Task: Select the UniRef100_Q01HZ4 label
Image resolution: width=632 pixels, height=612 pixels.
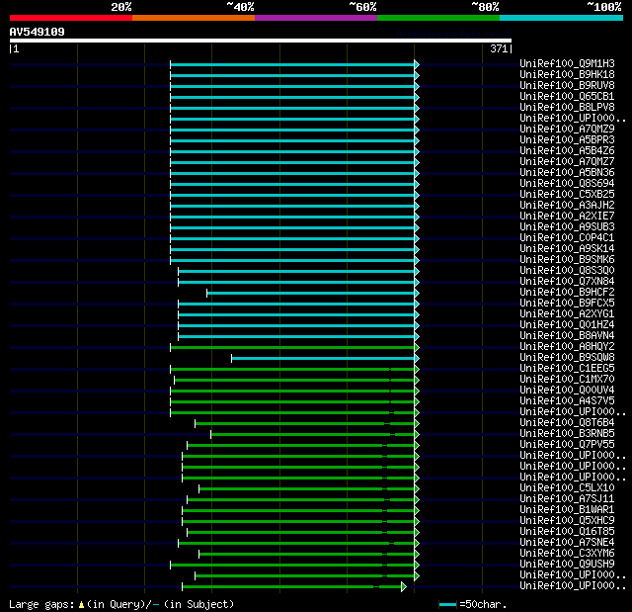Action: pyautogui.click(x=567, y=325)
